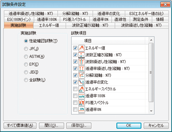Switch to the PS差スペクトル tab

pos(75,19)
